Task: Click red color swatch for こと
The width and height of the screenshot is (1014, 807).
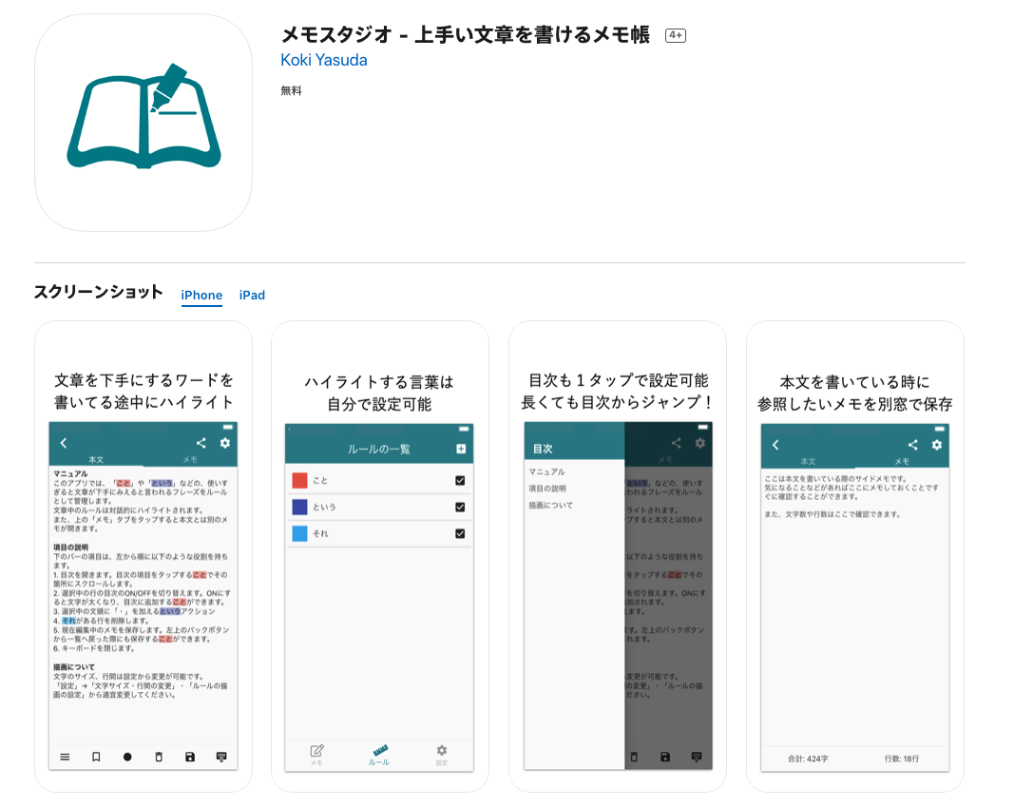Action: coord(299,480)
